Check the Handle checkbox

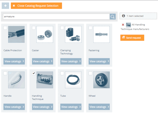(5, 73)
